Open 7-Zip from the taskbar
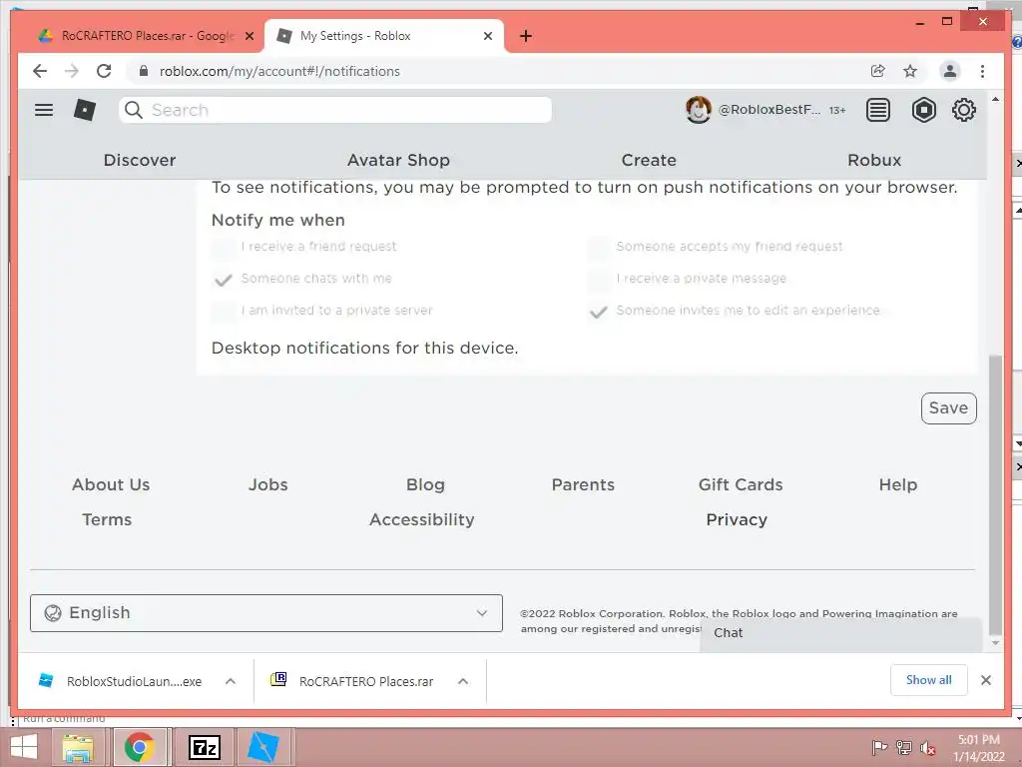The width and height of the screenshot is (1022, 767). pyautogui.click(x=204, y=747)
